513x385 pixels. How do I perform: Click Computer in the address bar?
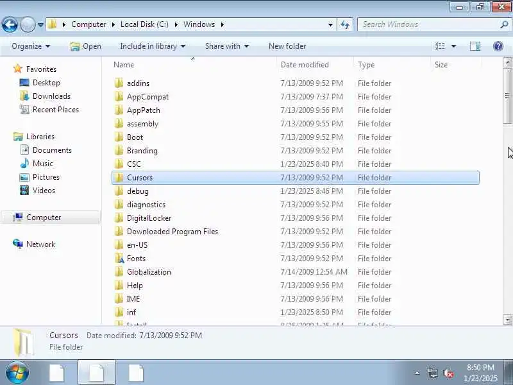click(88, 24)
